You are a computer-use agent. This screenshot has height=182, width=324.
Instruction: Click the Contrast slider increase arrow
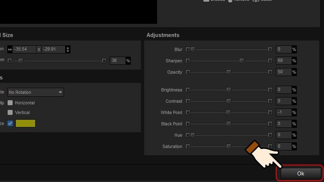pyautogui.click(x=270, y=101)
